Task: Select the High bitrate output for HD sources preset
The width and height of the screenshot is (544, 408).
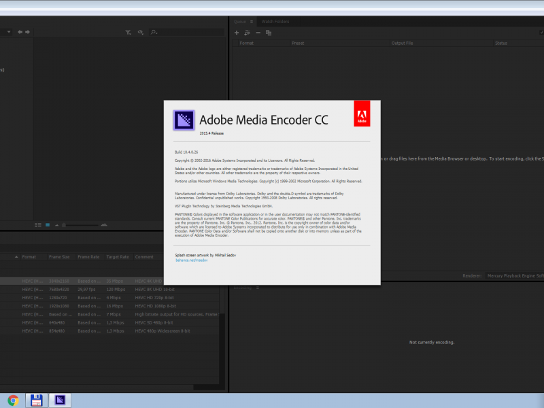Action: tap(109, 314)
